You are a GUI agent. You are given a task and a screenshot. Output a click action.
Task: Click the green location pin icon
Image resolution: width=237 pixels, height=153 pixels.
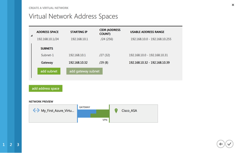point(116,111)
